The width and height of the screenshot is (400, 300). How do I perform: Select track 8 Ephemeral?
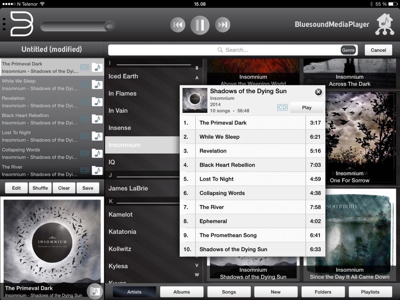point(253,221)
